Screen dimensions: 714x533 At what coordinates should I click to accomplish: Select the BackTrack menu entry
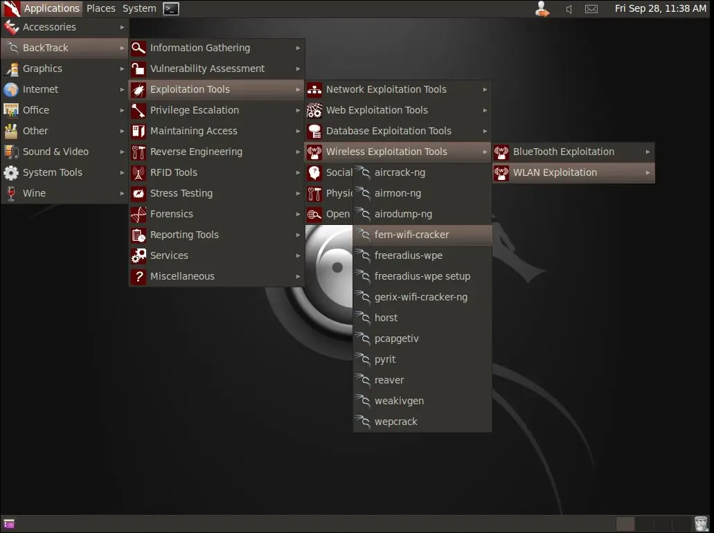coord(64,48)
